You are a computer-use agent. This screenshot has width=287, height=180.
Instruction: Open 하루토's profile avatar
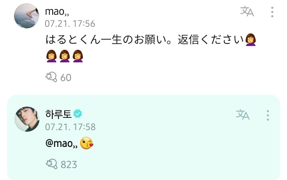pos(27,119)
